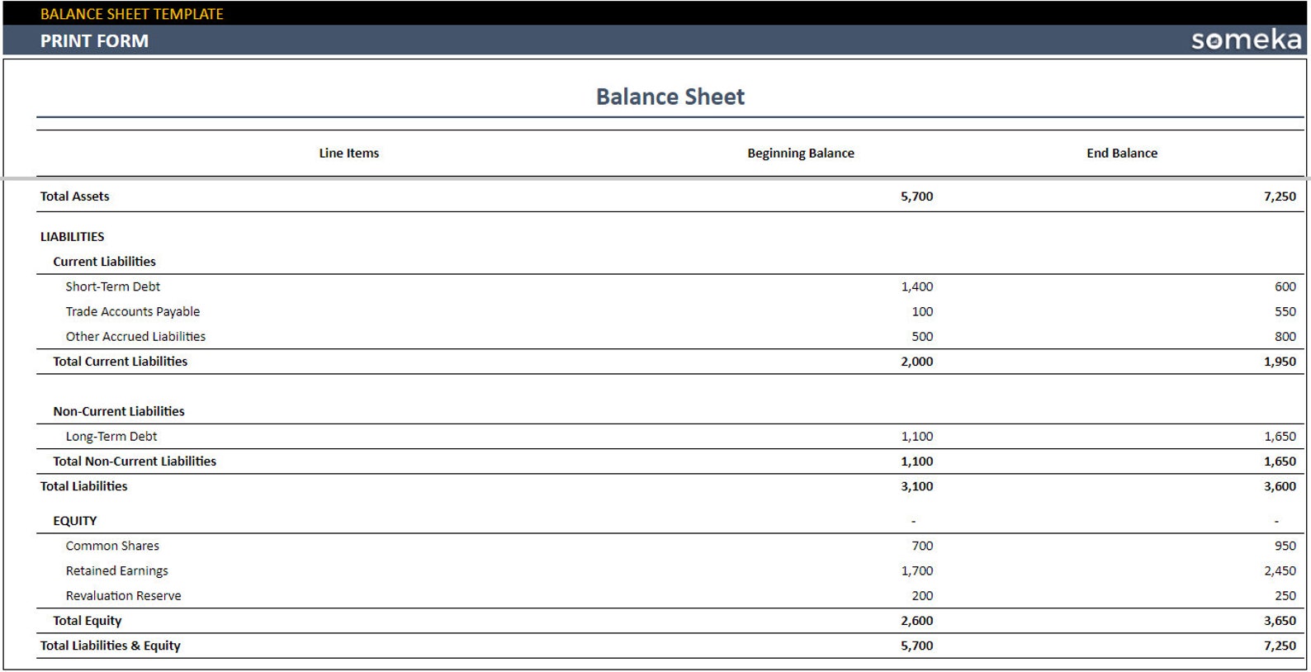Click the Line Items column header
This screenshot has width=1311, height=672.
point(349,153)
